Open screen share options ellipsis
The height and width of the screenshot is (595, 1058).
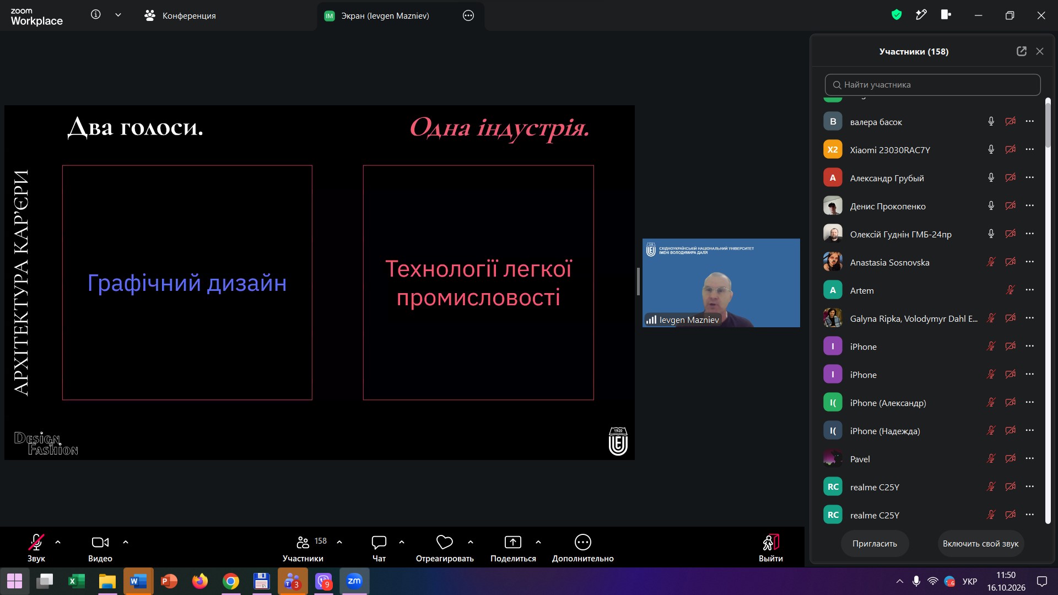point(468,15)
